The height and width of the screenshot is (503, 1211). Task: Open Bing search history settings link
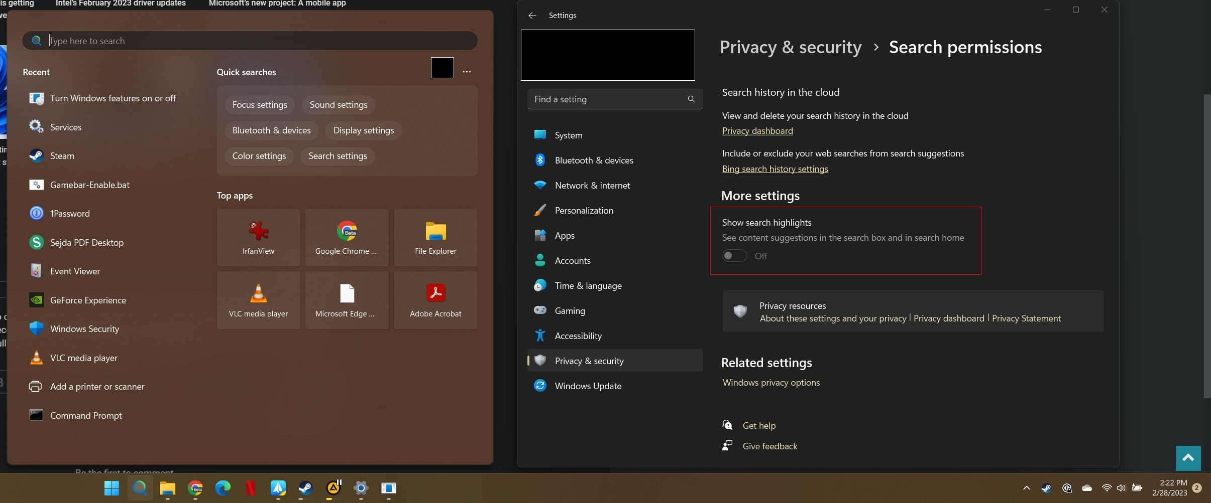(775, 169)
